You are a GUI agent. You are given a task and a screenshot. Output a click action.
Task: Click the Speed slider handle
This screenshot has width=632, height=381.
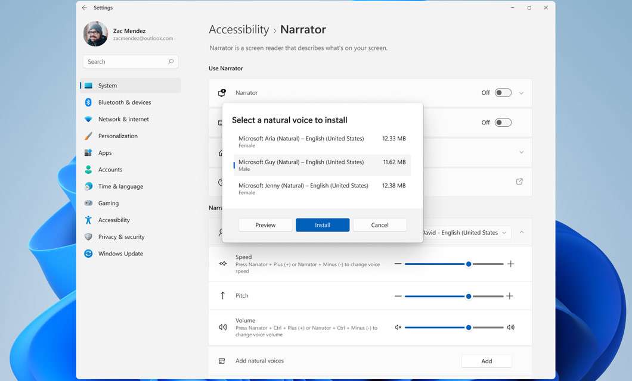pyautogui.click(x=469, y=264)
